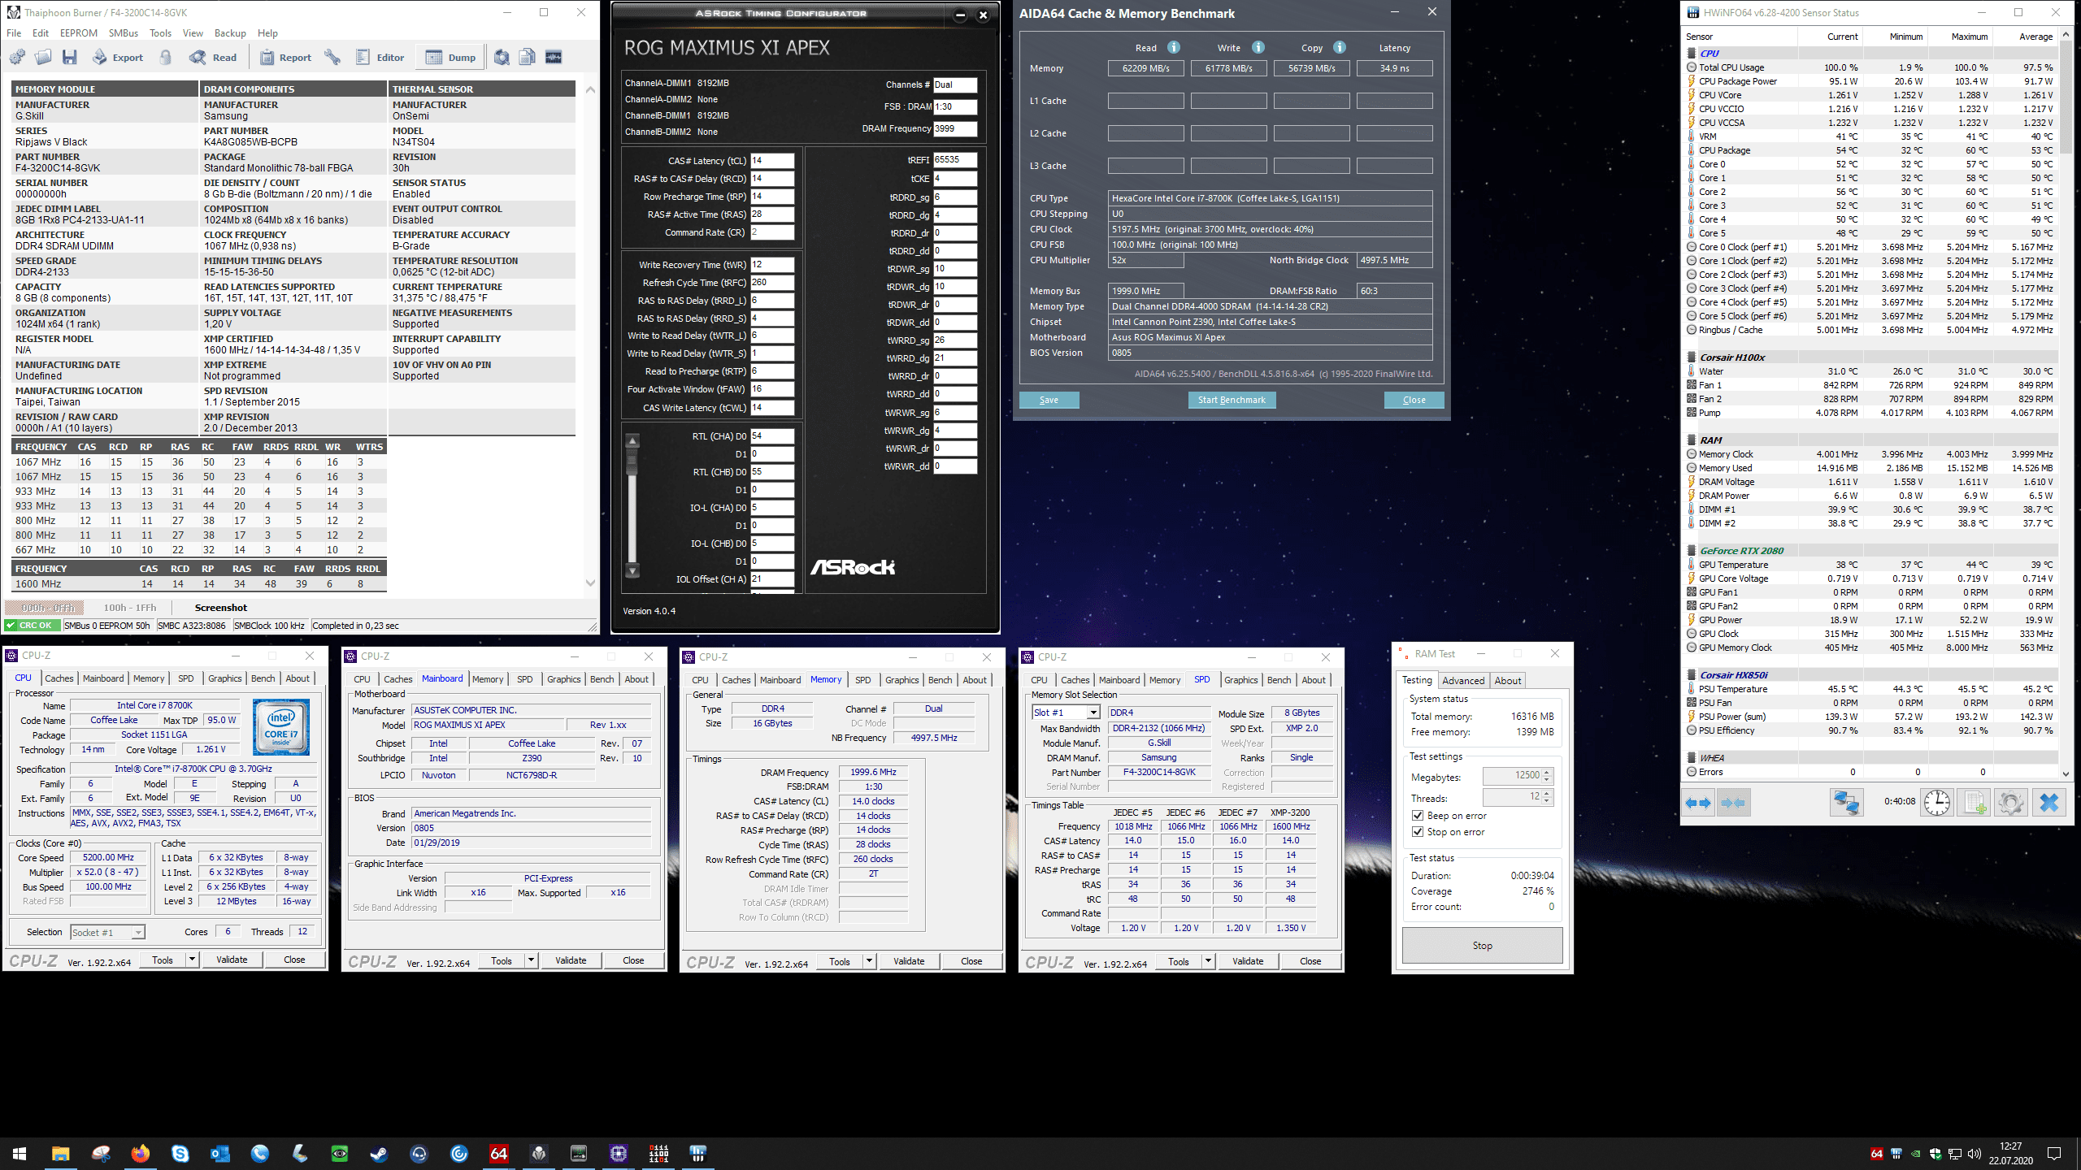Click the Save button in AIDA64 benchmark

[1049, 400]
